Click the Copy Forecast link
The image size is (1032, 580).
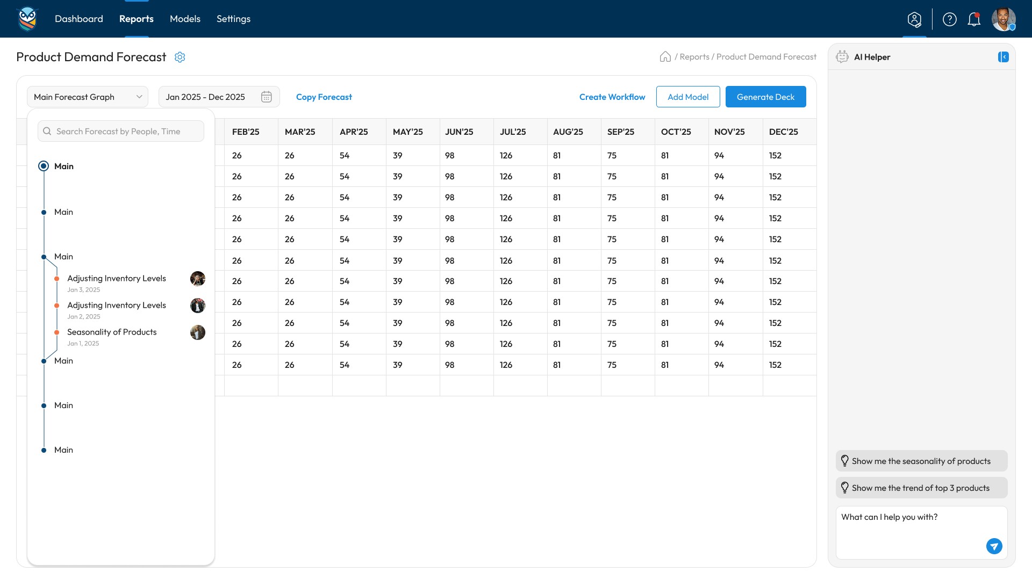(x=324, y=97)
